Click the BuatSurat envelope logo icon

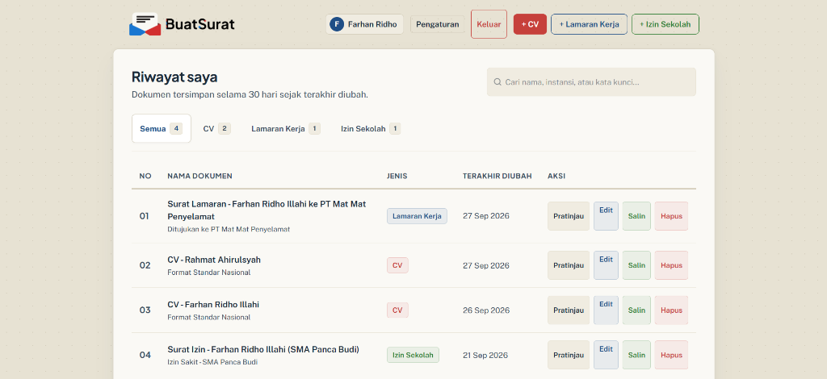[145, 24]
